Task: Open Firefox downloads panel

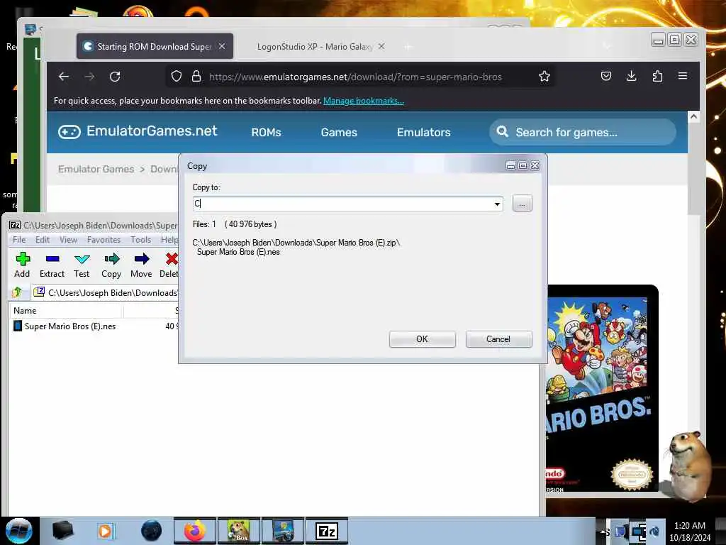Action: [x=631, y=76]
